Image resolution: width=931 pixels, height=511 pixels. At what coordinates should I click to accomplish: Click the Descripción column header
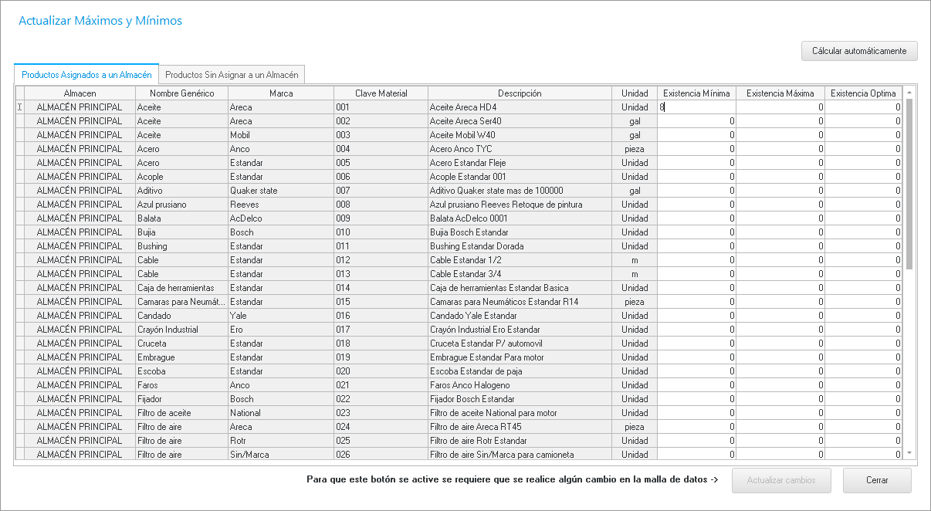tap(519, 93)
